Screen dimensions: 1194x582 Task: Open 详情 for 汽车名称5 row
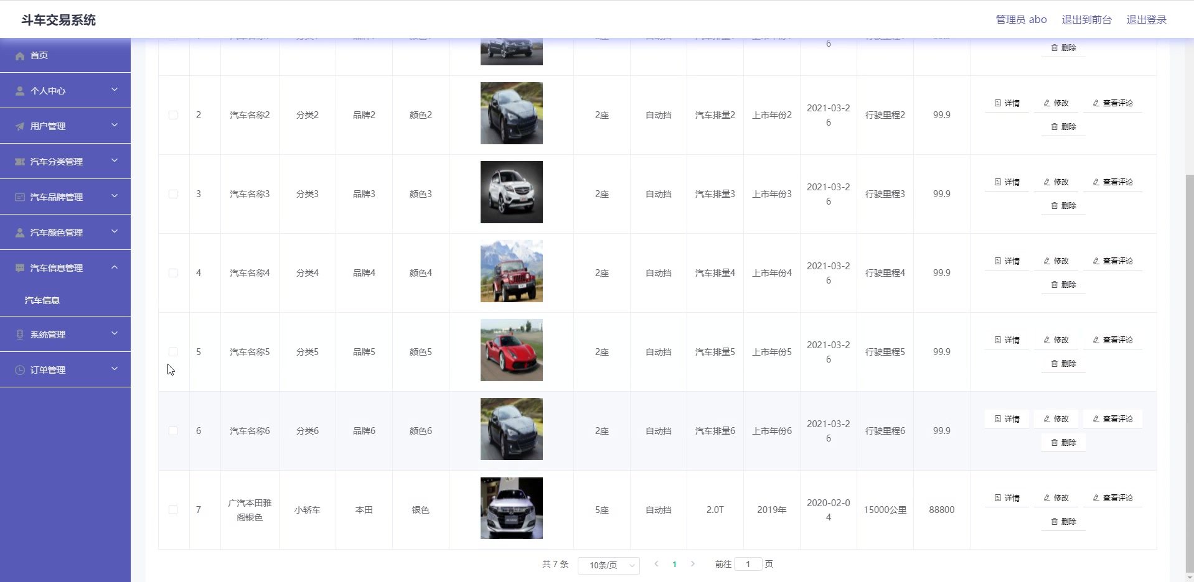tap(1007, 340)
